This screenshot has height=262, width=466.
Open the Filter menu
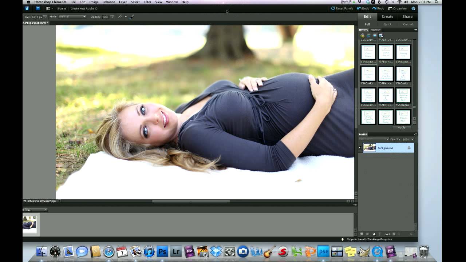pyautogui.click(x=147, y=2)
